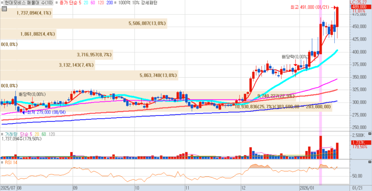Click the 12 month axis label
The width and height of the screenshot is (372, 191).
coord(244,188)
